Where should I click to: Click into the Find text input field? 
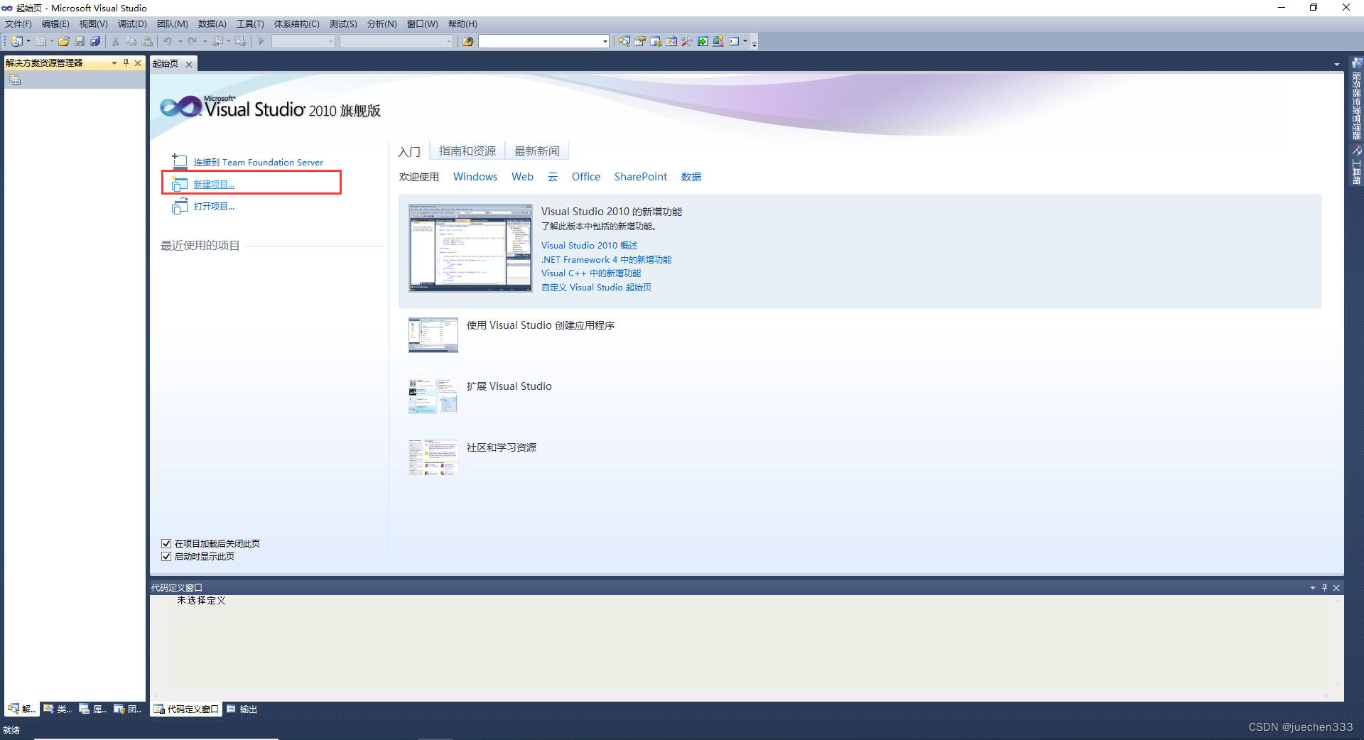pyautogui.click(x=540, y=41)
